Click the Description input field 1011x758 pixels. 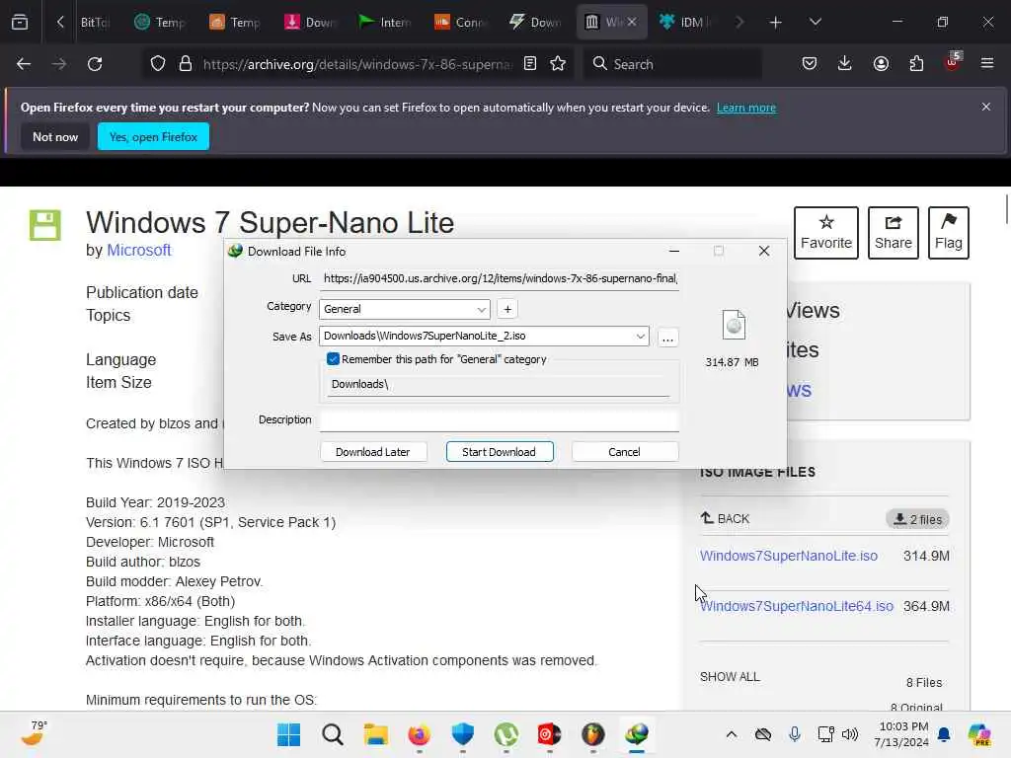pyautogui.click(x=500, y=420)
